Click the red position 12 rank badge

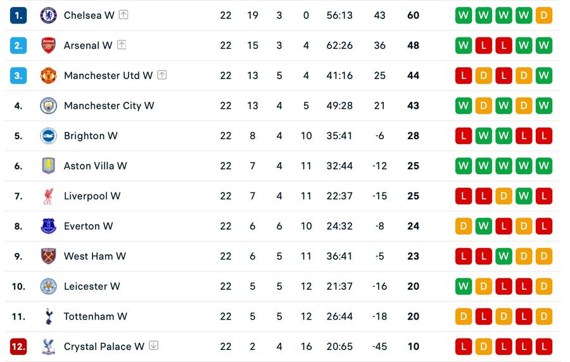(x=18, y=347)
